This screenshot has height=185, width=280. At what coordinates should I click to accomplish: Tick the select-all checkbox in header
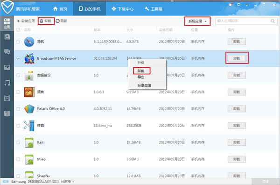point(18,30)
